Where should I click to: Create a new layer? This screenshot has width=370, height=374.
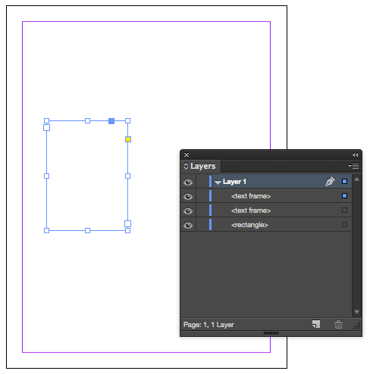pos(316,324)
